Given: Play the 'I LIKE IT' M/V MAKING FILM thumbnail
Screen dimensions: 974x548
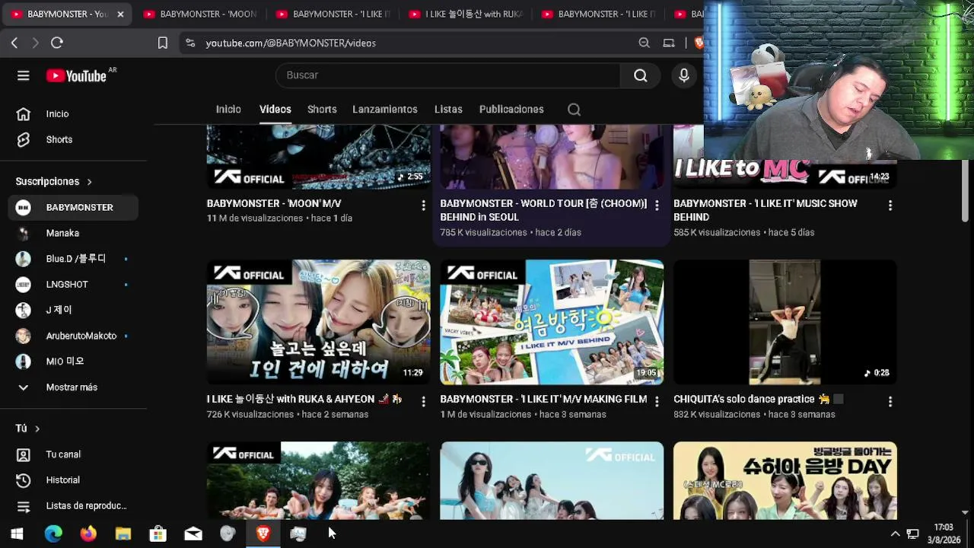Looking at the screenshot, I should point(552,323).
